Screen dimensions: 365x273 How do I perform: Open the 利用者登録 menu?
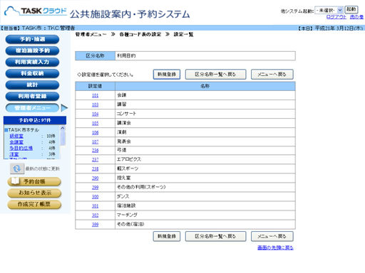[32, 96]
